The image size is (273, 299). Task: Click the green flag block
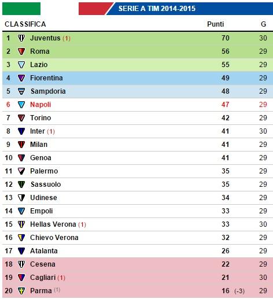pos(21,9)
